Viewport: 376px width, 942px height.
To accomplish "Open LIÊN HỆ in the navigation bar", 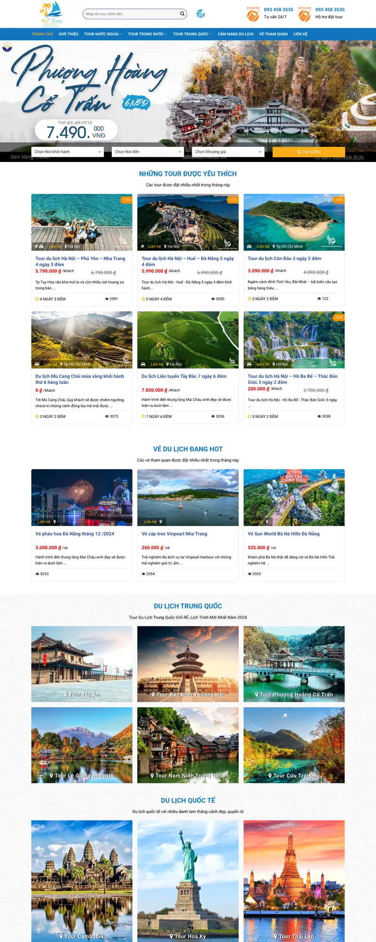I will coord(300,34).
